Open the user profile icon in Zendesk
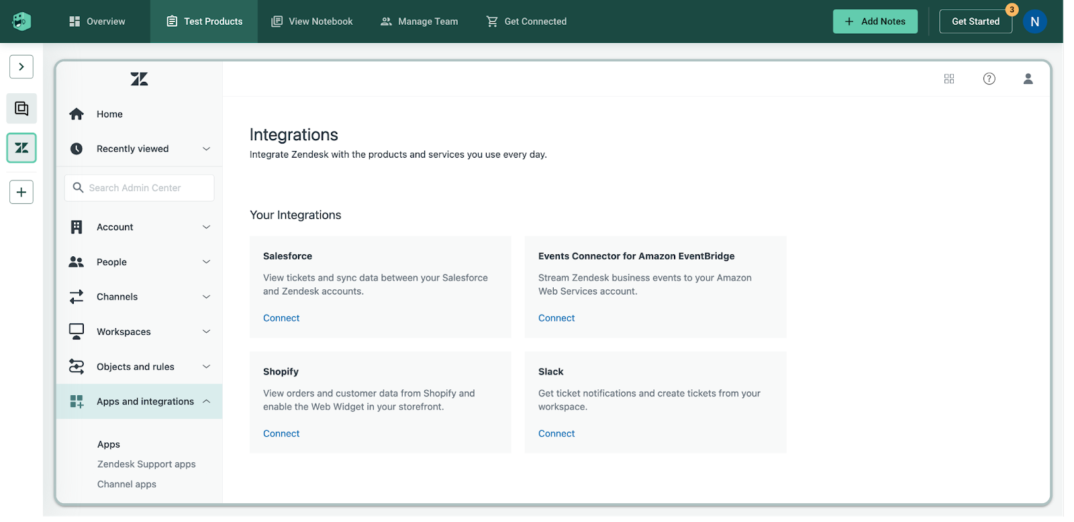This screenshot has width=1074, height=522. pos(1028,79)
